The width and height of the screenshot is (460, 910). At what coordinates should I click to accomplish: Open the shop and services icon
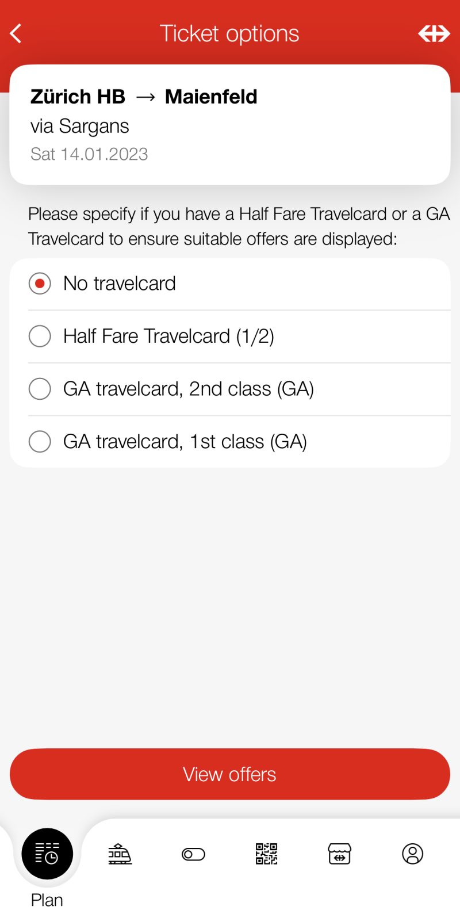(339, 854)
